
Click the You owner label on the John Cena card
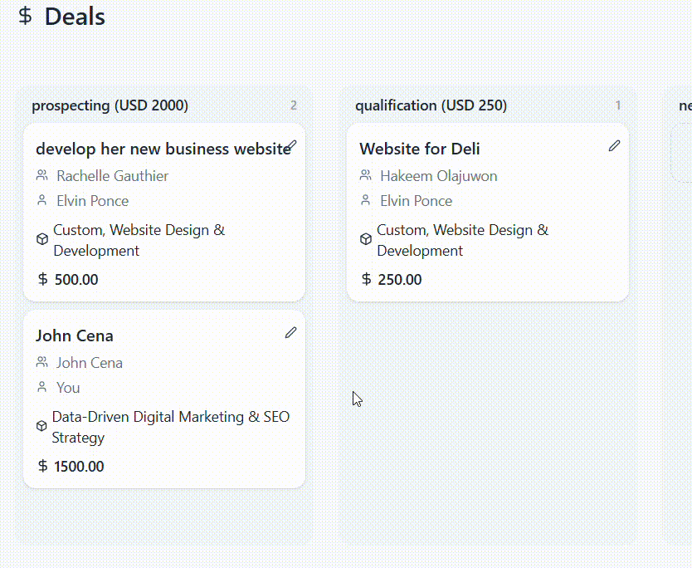click(x=68, y=387)
